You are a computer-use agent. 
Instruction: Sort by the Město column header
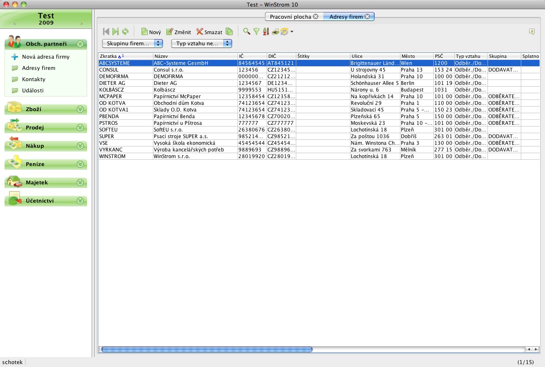click(416, 56)
